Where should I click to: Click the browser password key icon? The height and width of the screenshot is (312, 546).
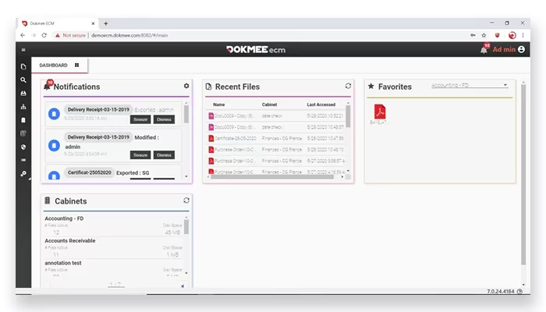473,35
